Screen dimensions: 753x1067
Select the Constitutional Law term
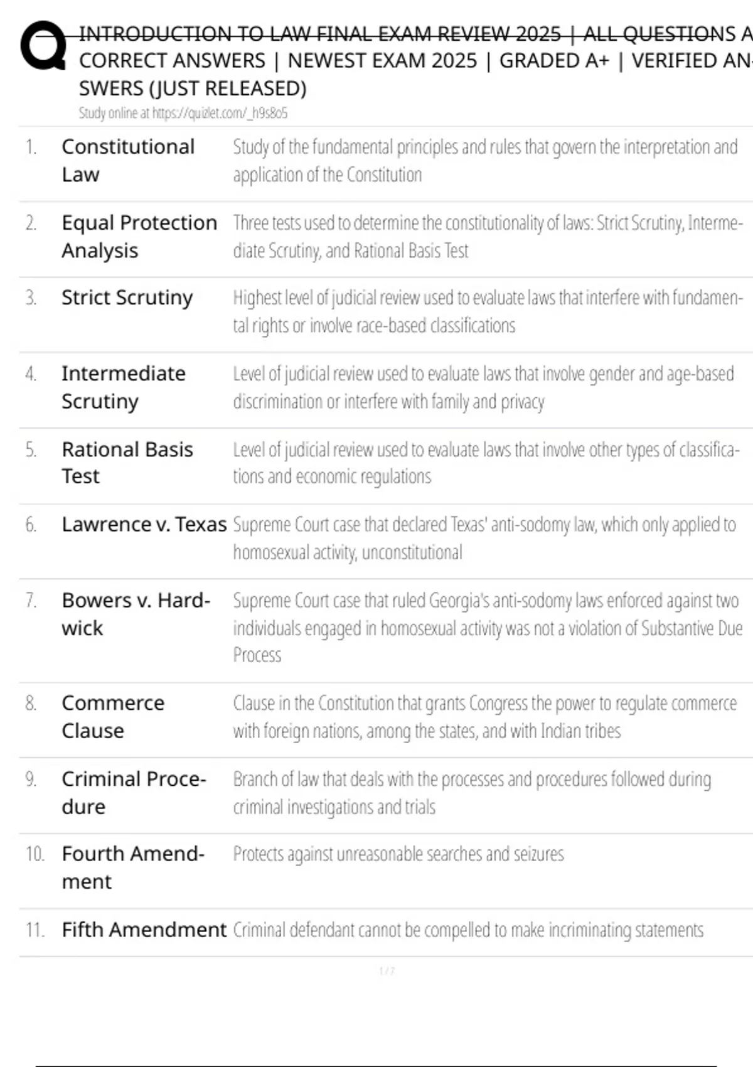(128, 160)
